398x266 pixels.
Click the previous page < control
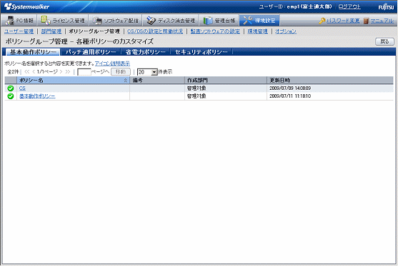click(34, 72)
